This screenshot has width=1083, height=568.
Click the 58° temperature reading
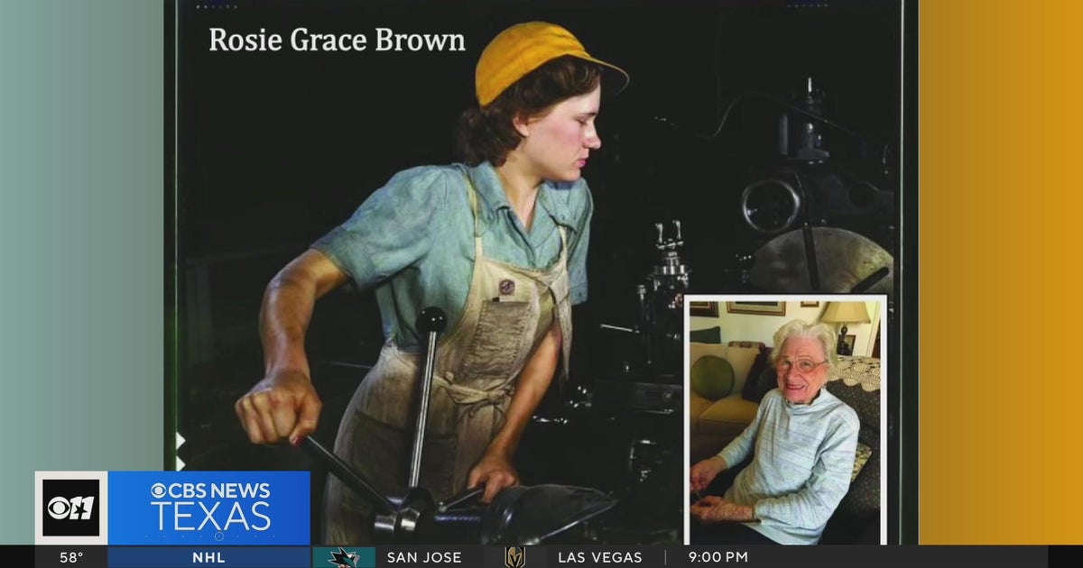(x=71, y=557)
